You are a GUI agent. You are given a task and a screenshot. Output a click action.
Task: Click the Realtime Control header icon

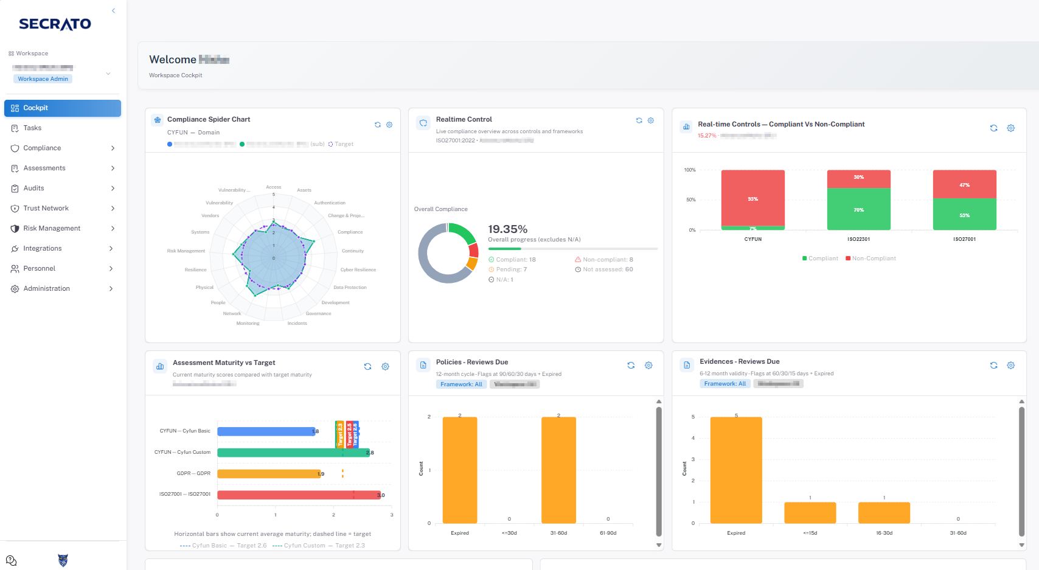[423, 123]
